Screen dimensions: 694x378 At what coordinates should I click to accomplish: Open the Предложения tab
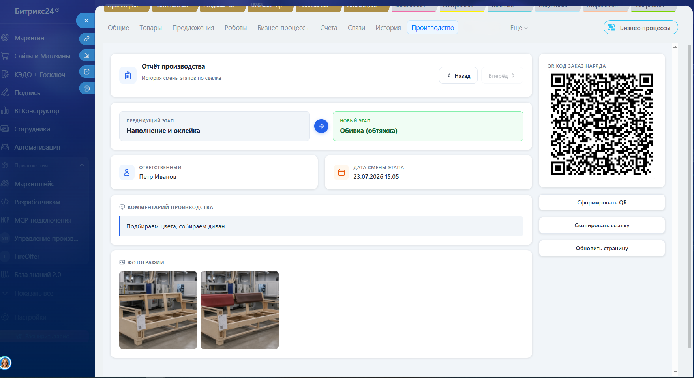pyautogui.click(x=193, y=28)
